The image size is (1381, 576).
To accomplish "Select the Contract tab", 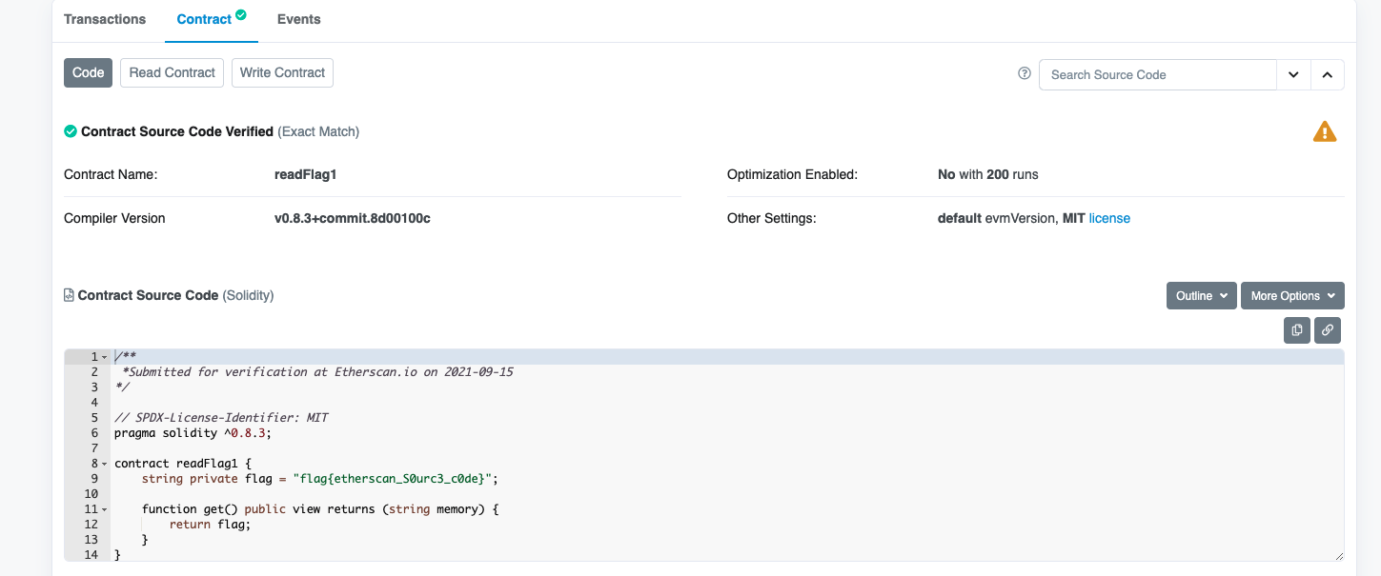I will point(205,19).
